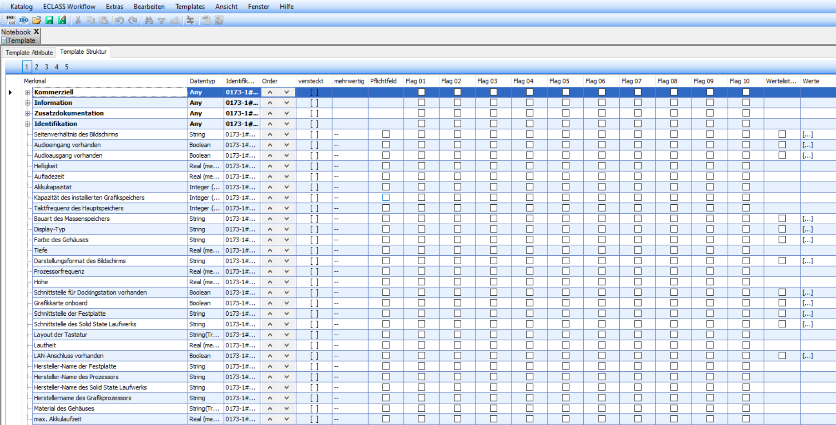Click the funnel filter icon
Viewport: 836px width, 425px height.
coord(162,20)
